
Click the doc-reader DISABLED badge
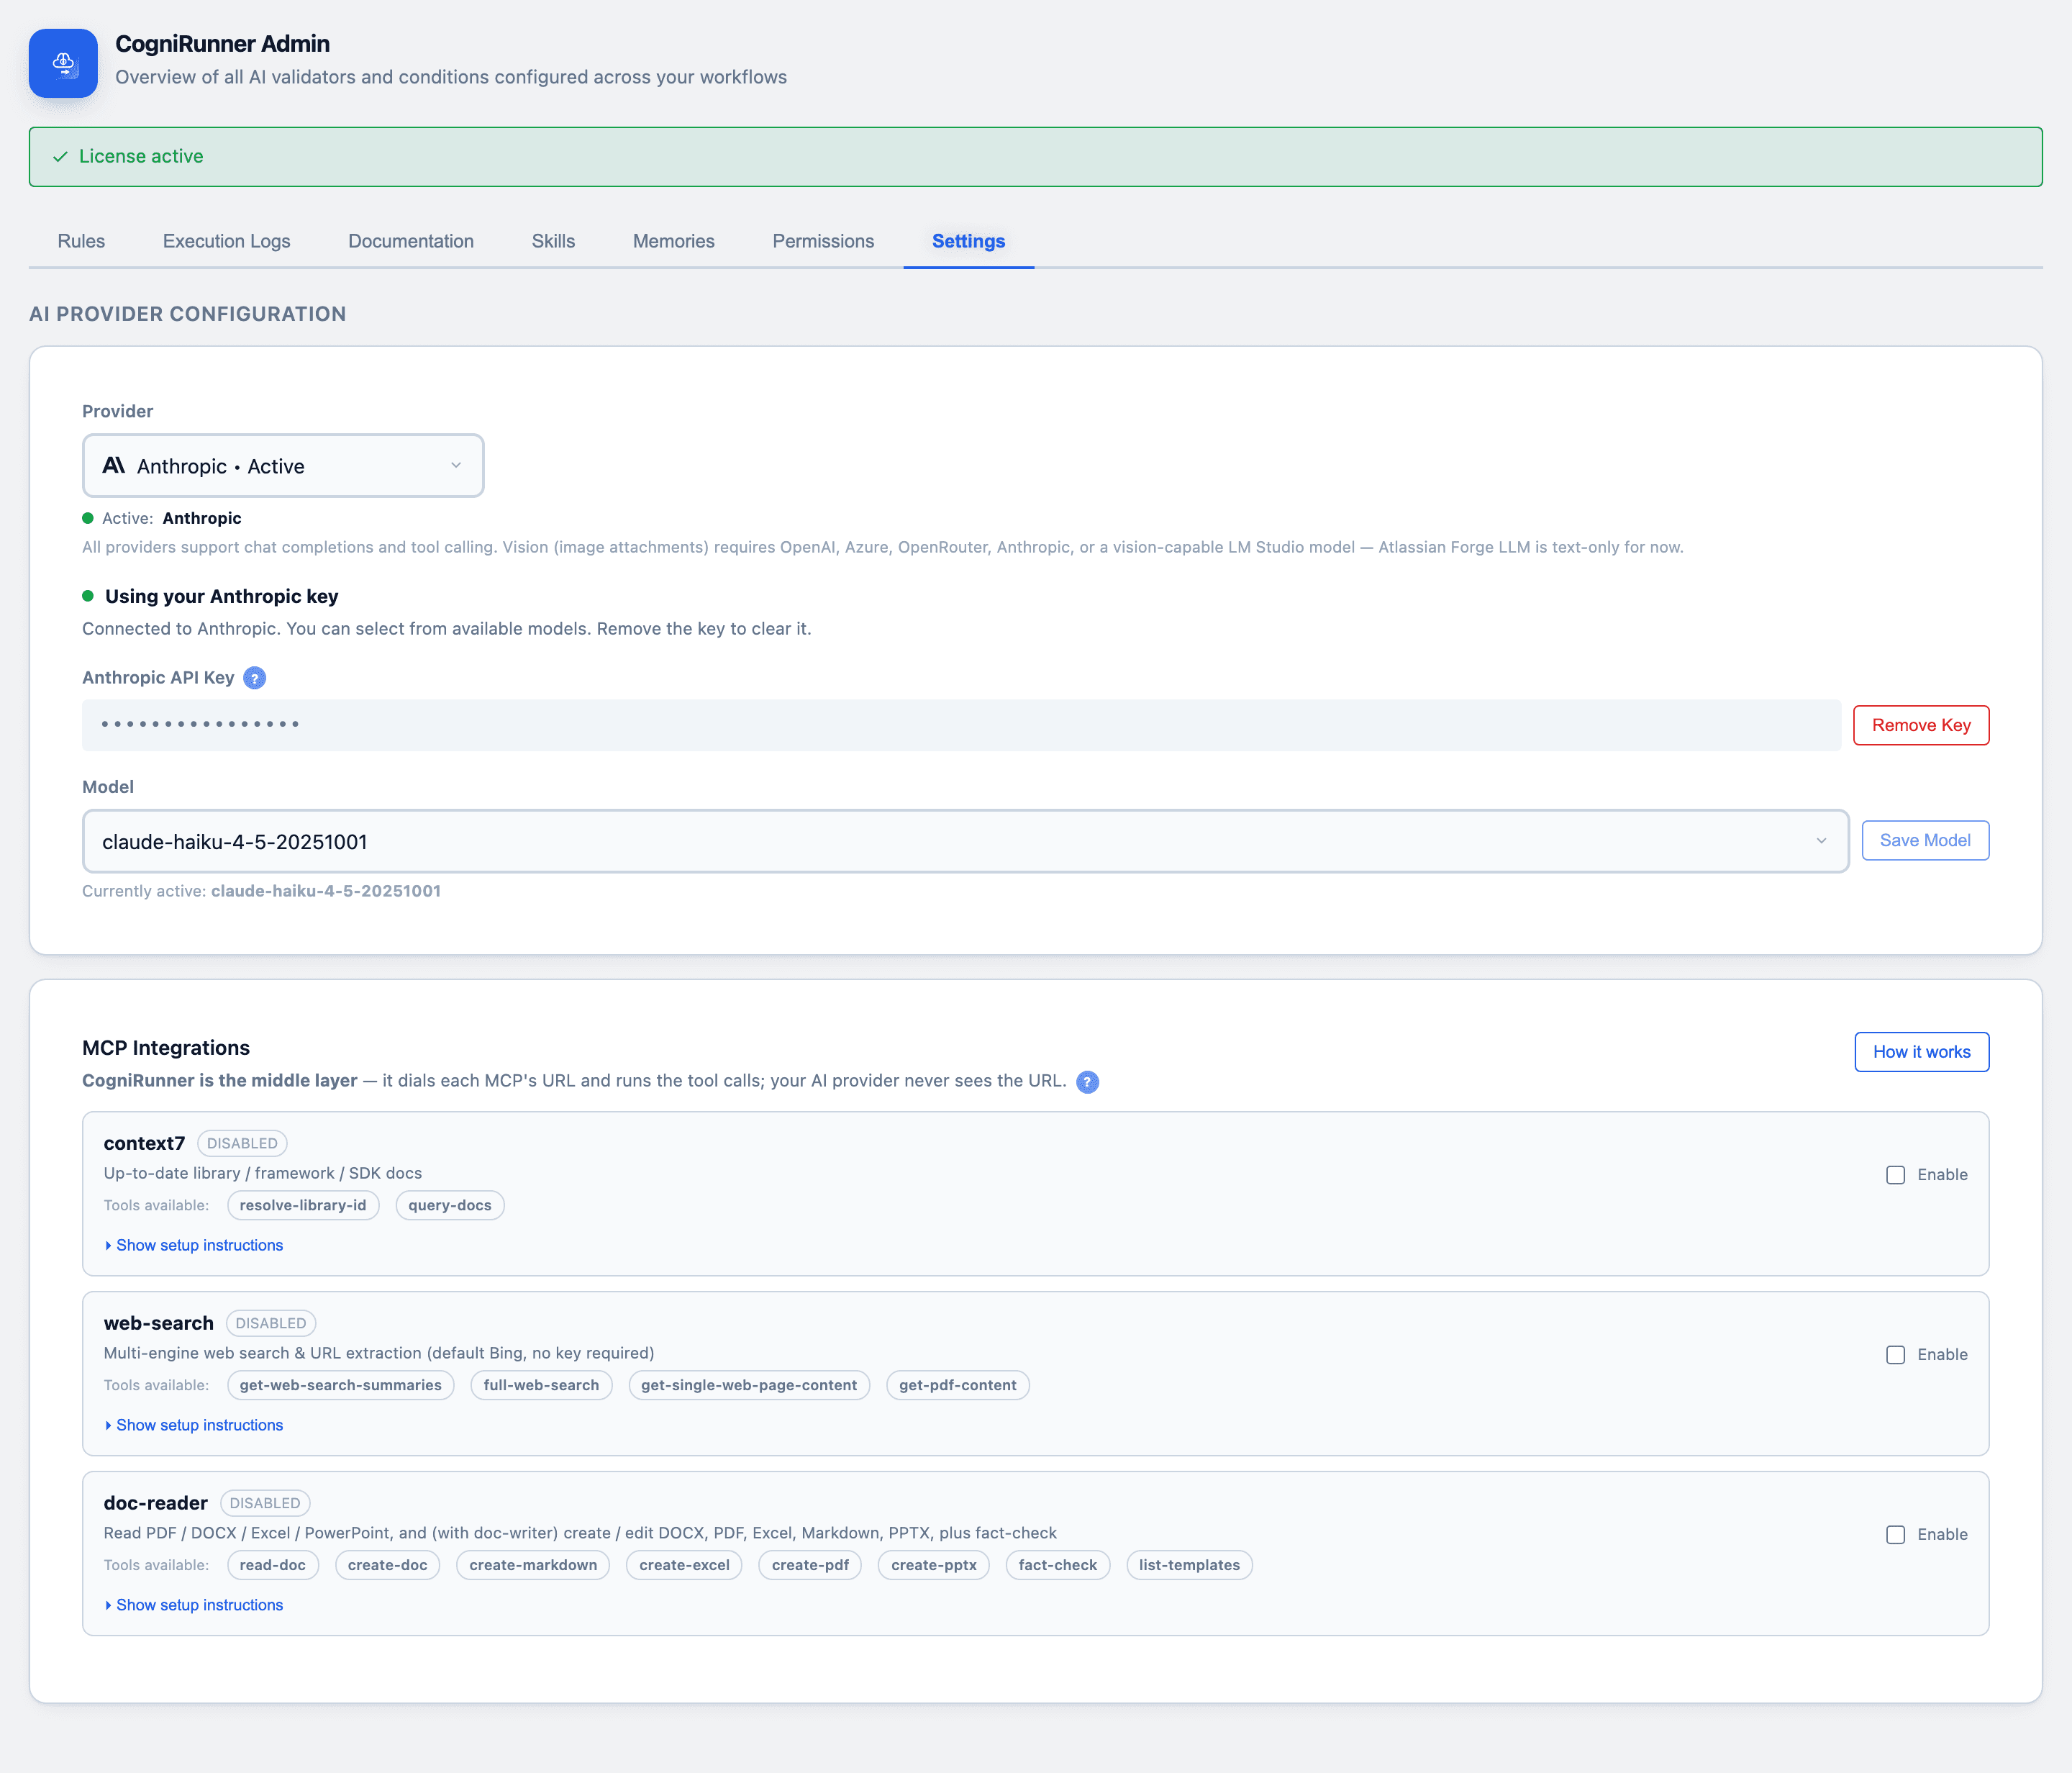pyautogui.click(x=265, y=1503)
